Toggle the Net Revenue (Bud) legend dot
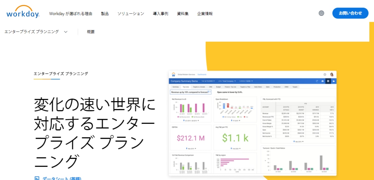The image size is (374, 180). click(192, 117)
